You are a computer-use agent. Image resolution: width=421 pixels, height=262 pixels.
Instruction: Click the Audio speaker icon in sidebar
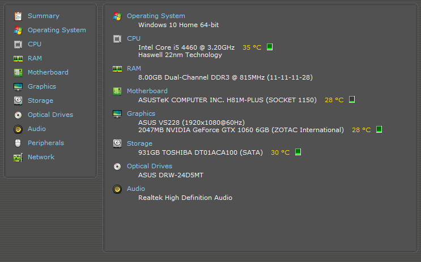click(x=18, y=129)
